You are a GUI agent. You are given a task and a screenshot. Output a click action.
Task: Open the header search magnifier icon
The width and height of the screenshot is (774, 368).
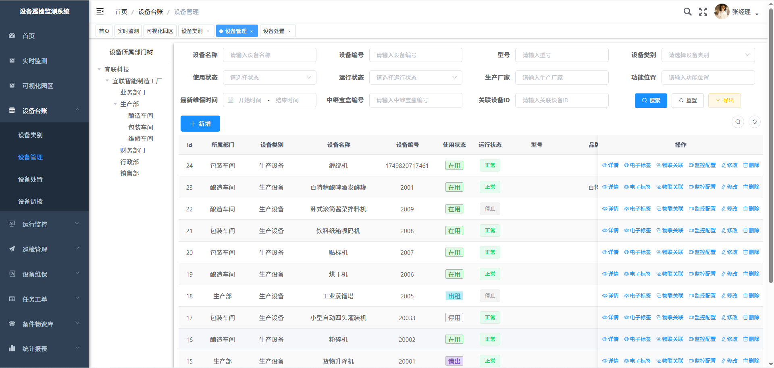(687, 12)
